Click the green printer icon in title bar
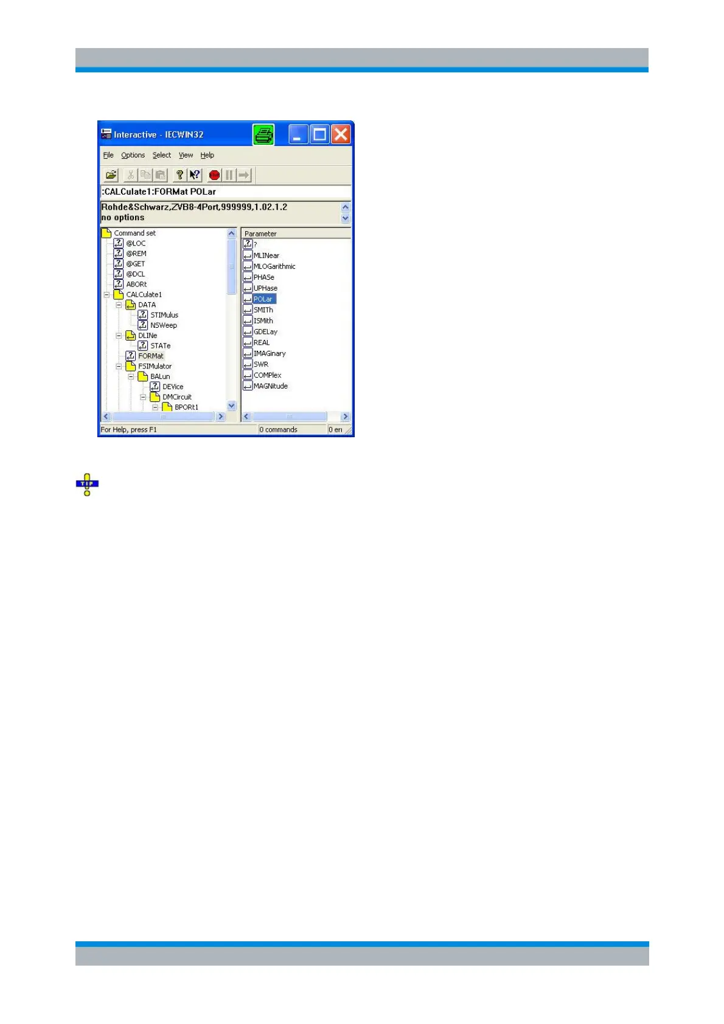This screenshot has height=1024, width=724. (263, 134)
